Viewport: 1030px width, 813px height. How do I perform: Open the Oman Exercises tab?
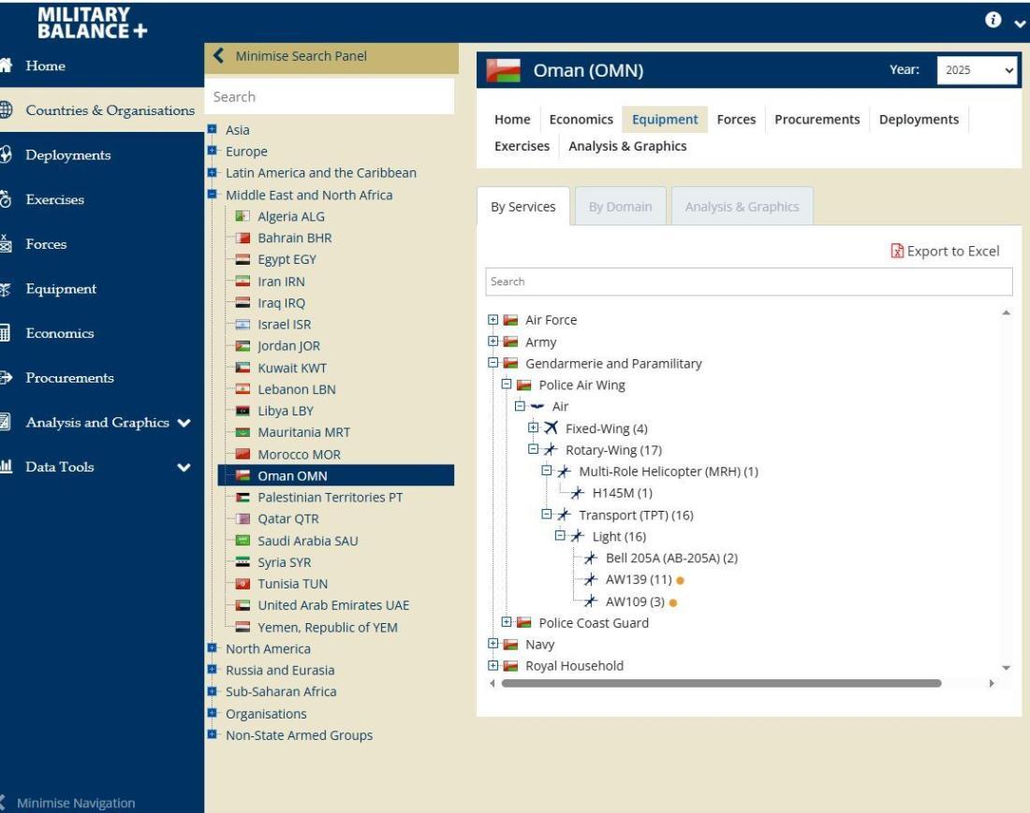point(522,146)
